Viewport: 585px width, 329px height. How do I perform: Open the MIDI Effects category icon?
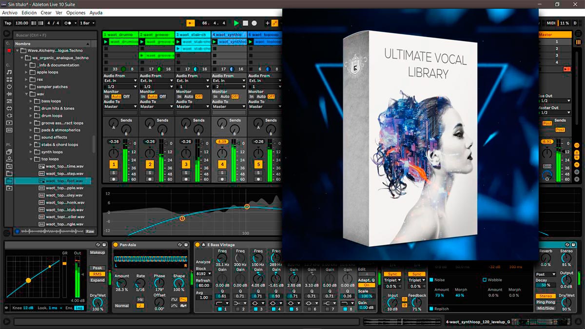click(9, 101)
